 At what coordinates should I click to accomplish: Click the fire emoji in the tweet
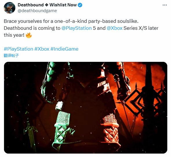(x=29, y=35)
